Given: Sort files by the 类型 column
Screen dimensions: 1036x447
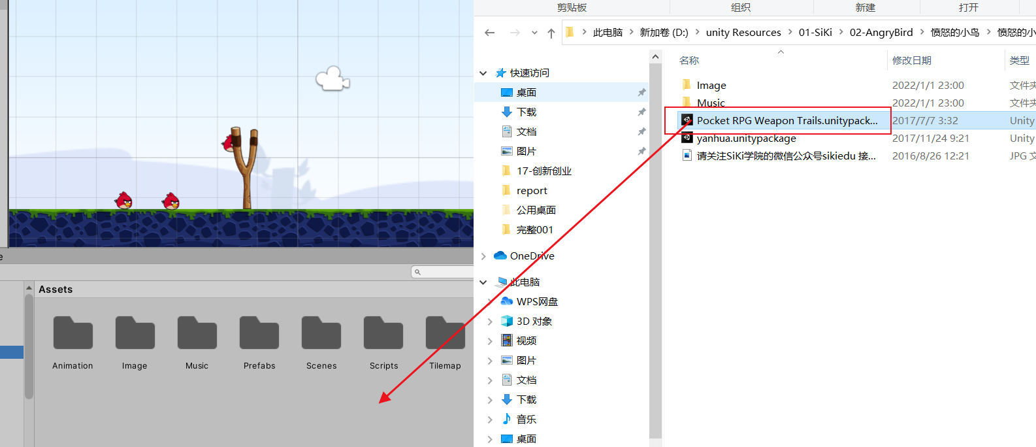Looking at the screenshot, I should pos(1020,61).
